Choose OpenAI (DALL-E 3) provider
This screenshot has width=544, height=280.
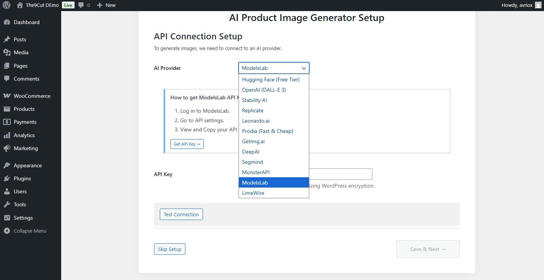(x=264, y=90)
